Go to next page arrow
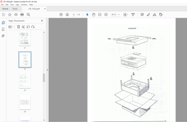Viewport: 187px width, 122px height. click(x=67, y=15)
